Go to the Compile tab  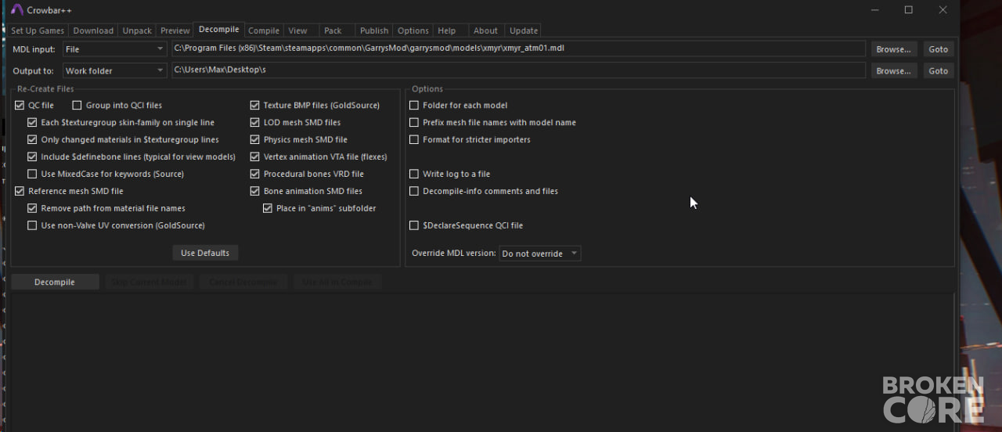pos(264,31)
